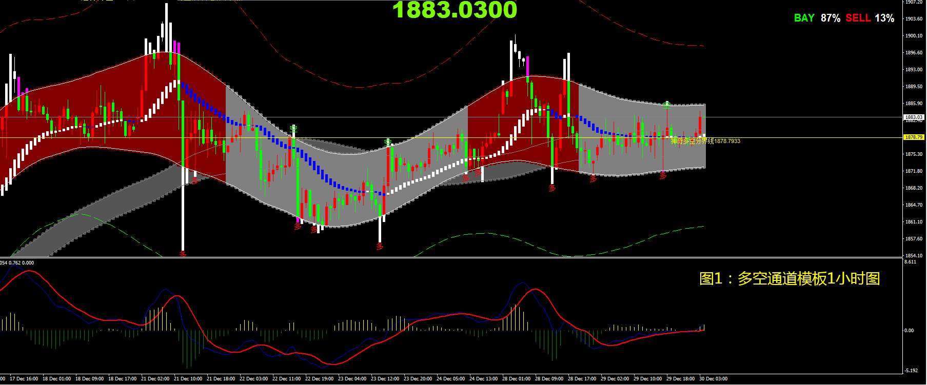The image size is (927, 385).
Task: Click the 1861.10 price axis label
Action: 914,222
